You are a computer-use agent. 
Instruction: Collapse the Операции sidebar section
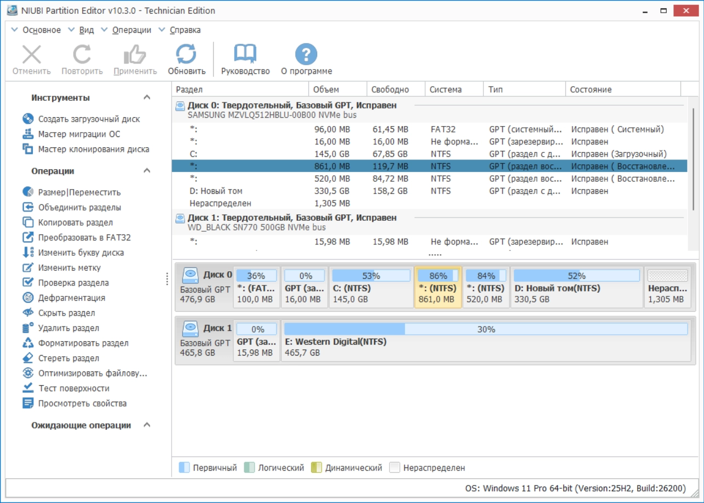coord(147,171)
